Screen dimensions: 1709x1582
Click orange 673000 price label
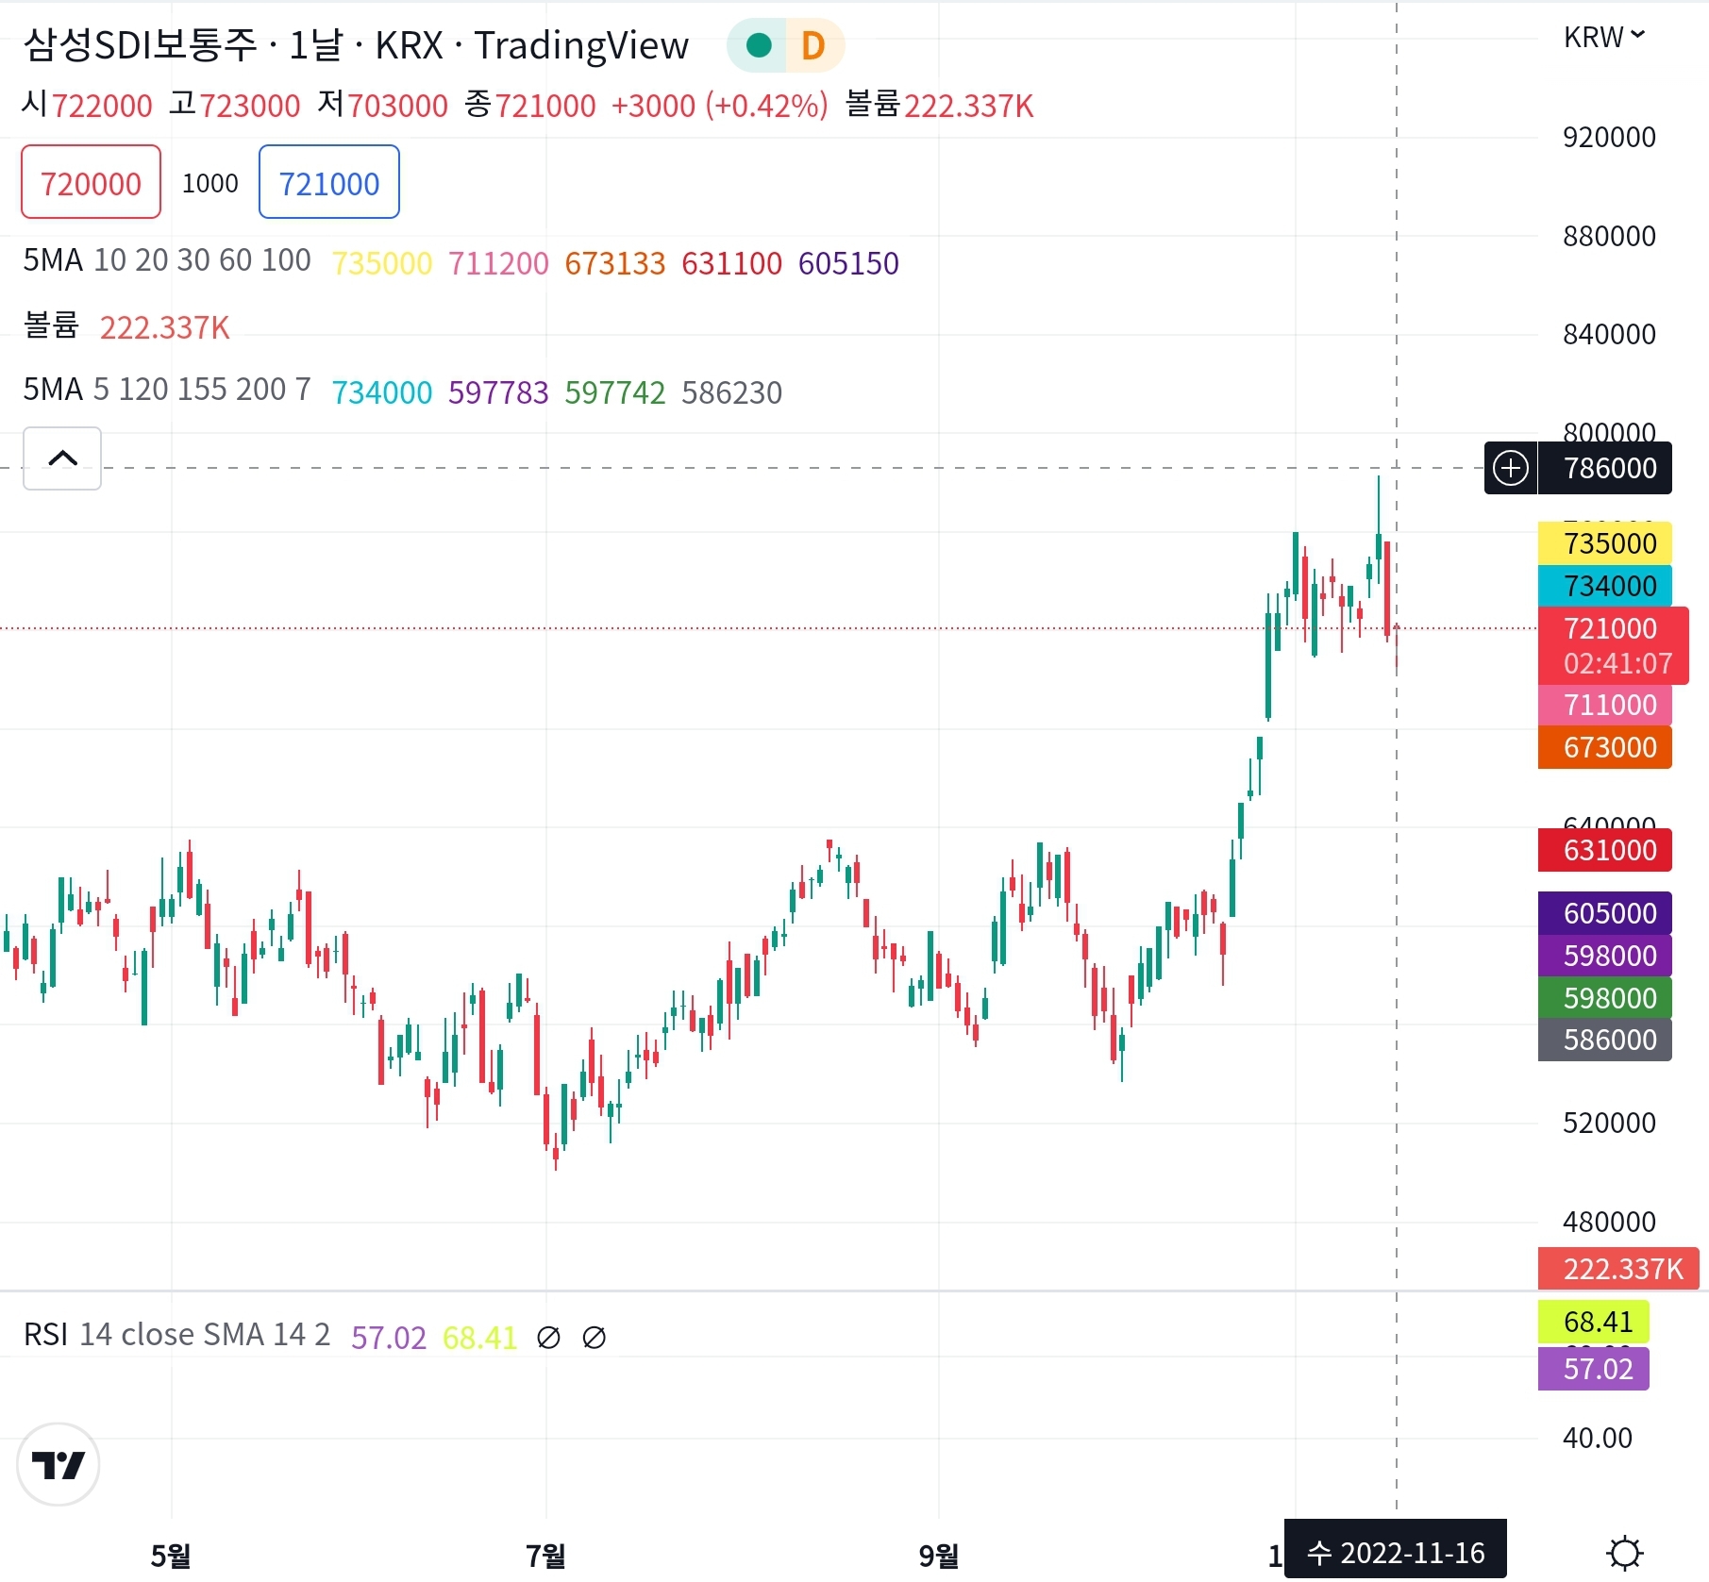point(1605,747)
